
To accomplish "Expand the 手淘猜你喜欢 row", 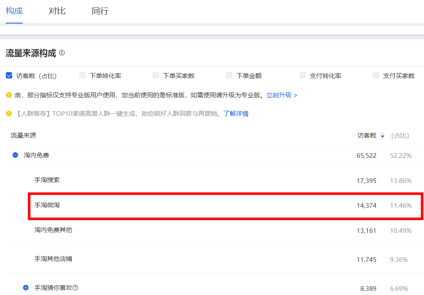I will [26, 288].
